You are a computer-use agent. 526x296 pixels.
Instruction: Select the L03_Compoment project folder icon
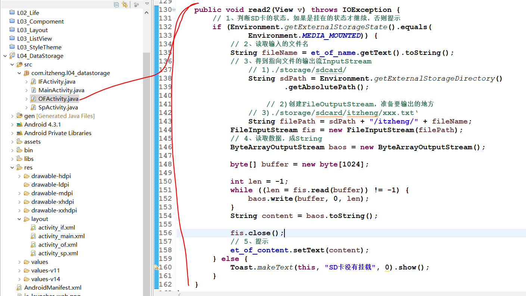[12, 21]
